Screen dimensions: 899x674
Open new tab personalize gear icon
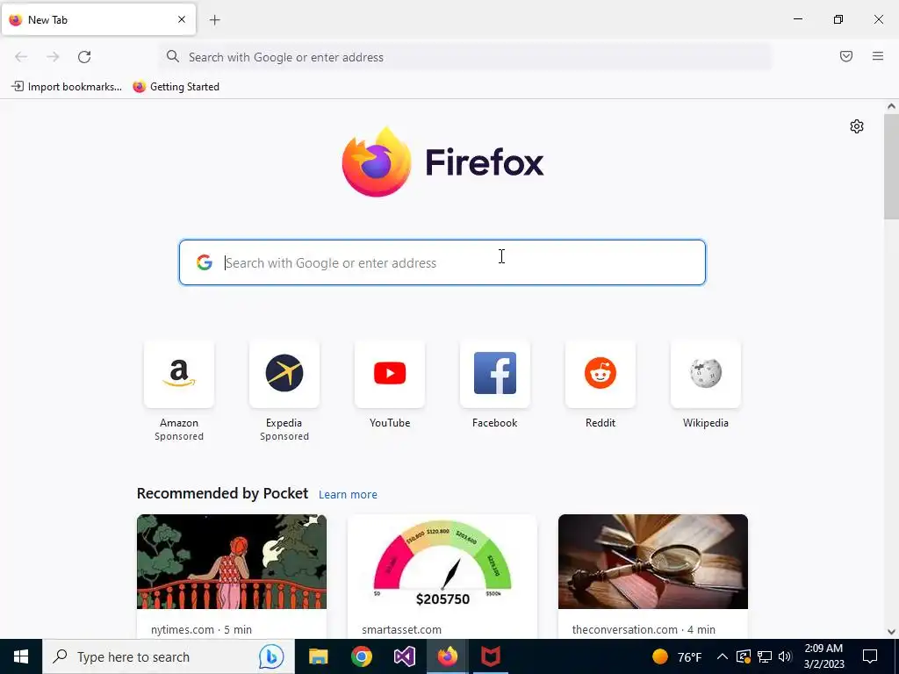click(x=857, y=126)
